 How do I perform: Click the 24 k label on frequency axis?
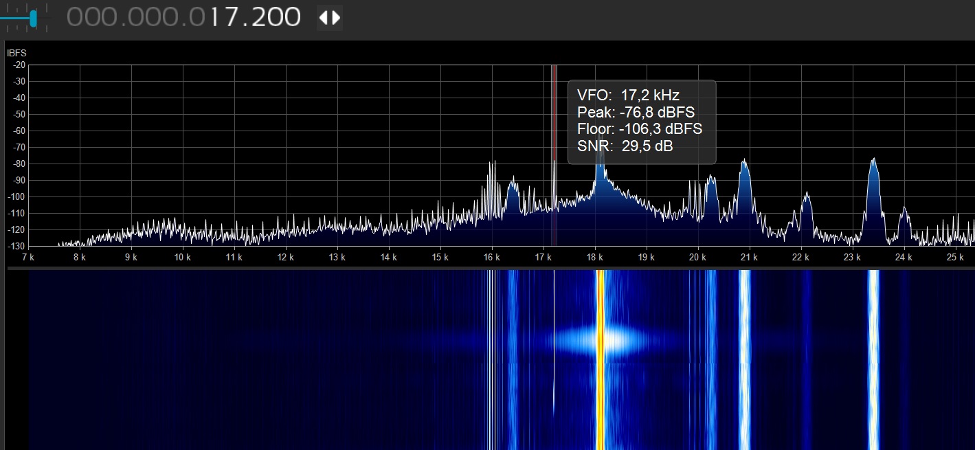pyautogui.click(x=904, y=258)
